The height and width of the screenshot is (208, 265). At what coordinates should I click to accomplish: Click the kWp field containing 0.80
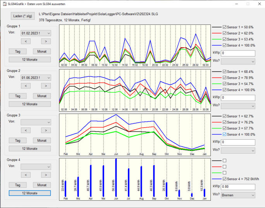tap(238, 187)
